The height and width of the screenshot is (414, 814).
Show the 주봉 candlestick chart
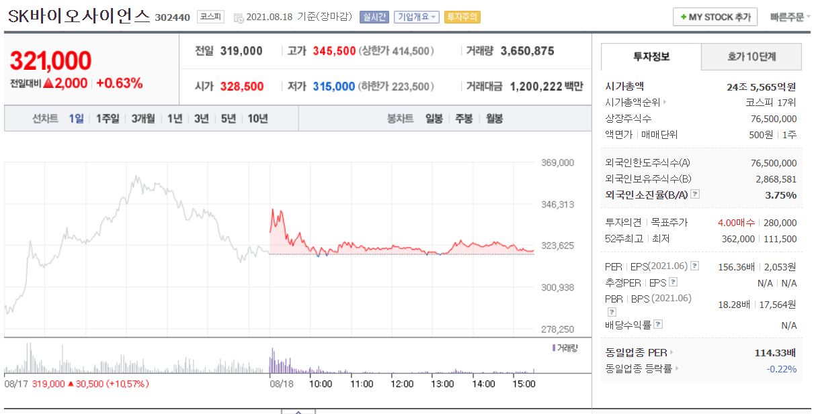464,119
